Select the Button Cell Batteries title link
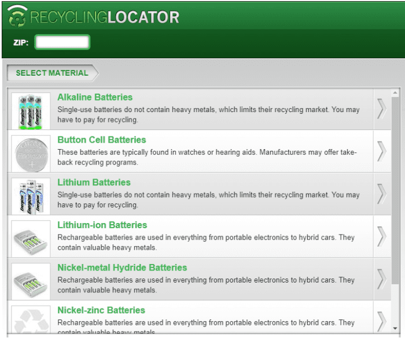The width and height of the screenshot is (405, 338). pyautogui.click(x=101, y=140)
